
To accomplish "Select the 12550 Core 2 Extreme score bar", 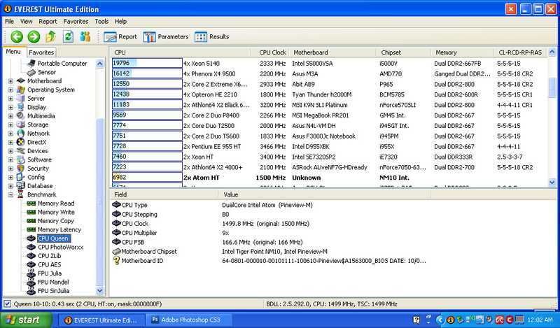I will coord(147,84).
